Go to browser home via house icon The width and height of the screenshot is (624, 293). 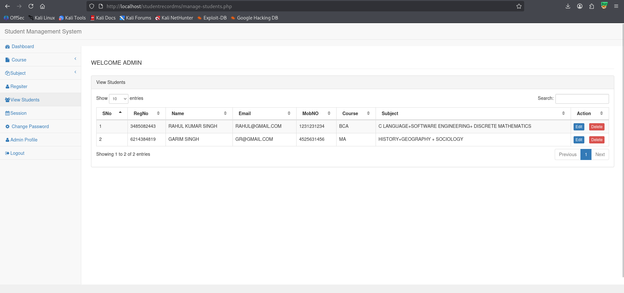42,6
